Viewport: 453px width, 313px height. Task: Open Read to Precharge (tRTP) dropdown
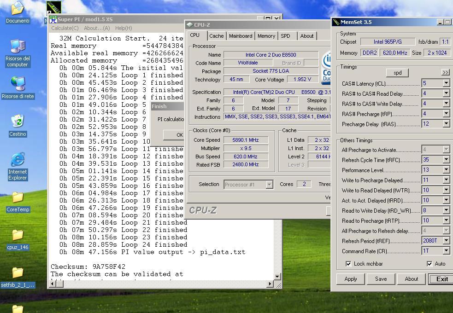coord(446,220)
